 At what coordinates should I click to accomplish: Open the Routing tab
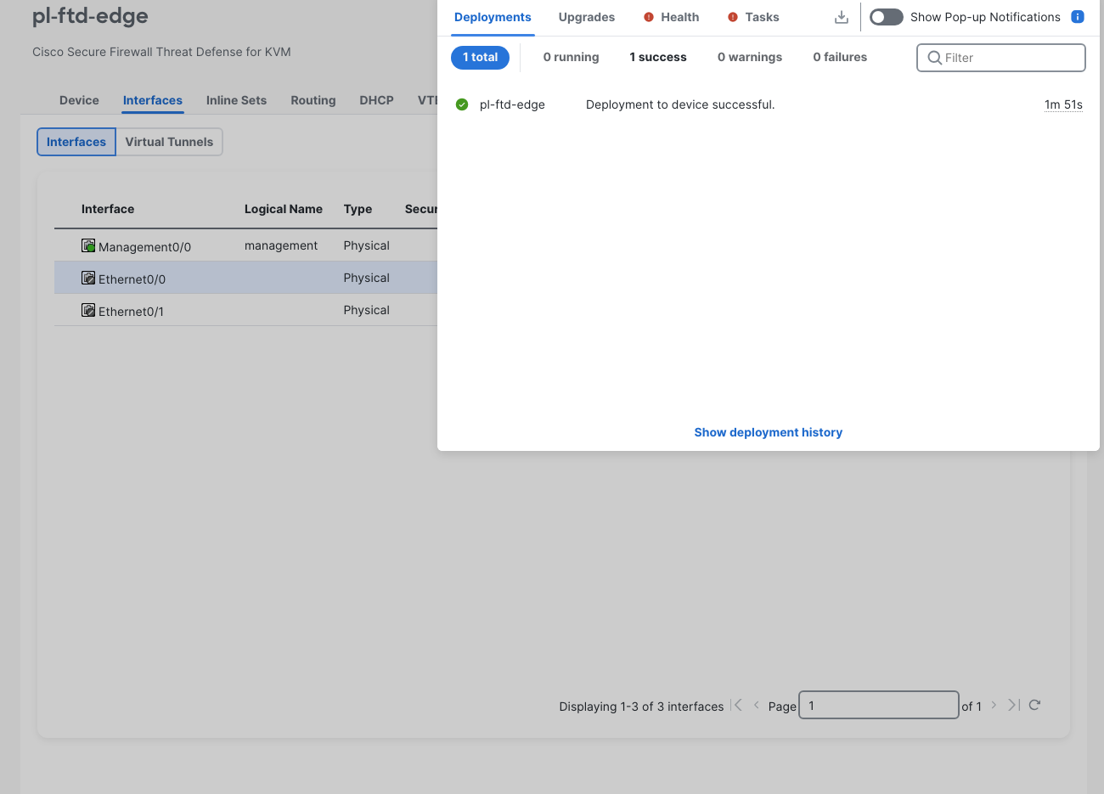[x=313, y=100]
